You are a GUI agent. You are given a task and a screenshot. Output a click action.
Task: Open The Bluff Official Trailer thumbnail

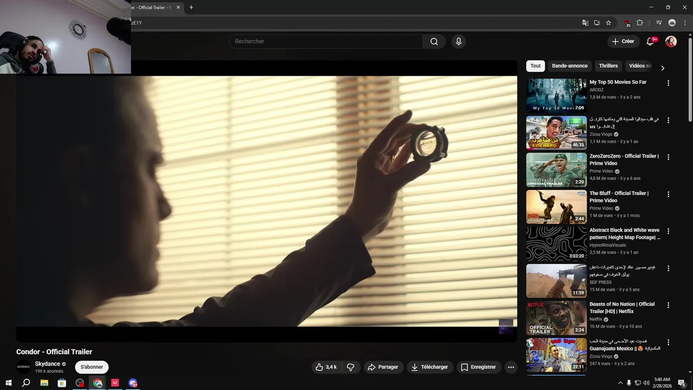[557, 206]
